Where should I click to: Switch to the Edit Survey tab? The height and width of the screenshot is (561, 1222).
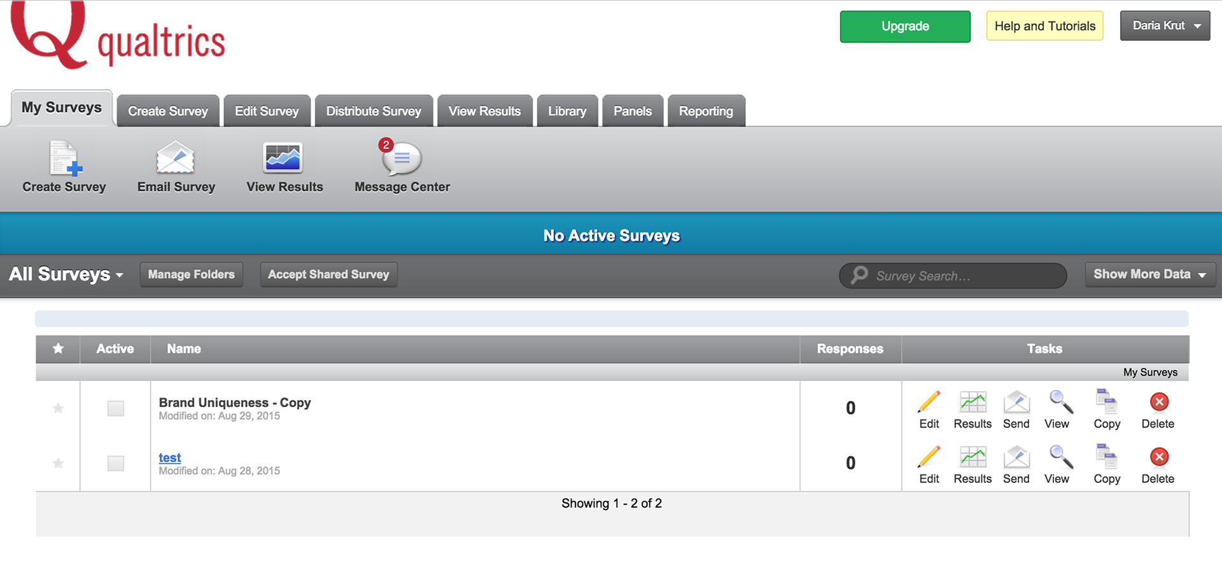click(267, 111)
